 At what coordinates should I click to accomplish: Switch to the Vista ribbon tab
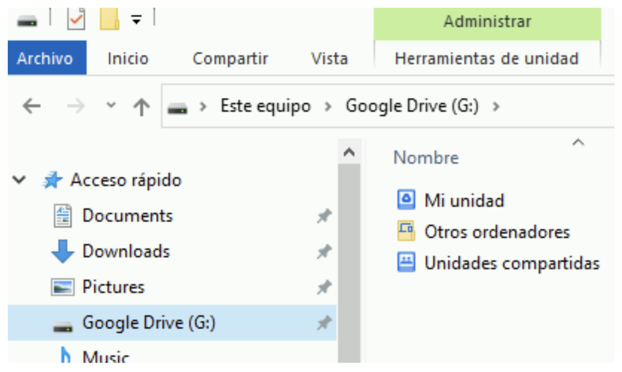pyautogui.click(x=329, y=59)
